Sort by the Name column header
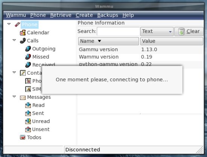 click(108, 41)
